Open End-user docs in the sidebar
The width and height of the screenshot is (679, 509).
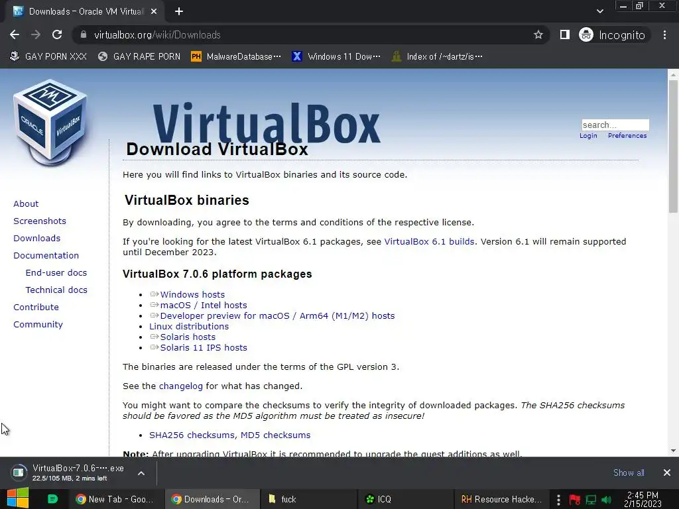pyautogui.click(x=56, y=272)
